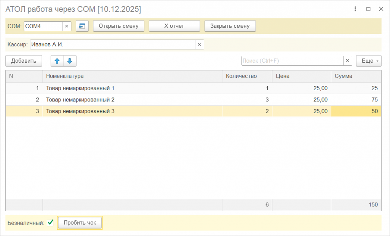Image resolution: width=390 pixels, height=236 pixels.
Task: Open the Еще dropdown menu
Action: pyautogui.click(x=369, y=61)
